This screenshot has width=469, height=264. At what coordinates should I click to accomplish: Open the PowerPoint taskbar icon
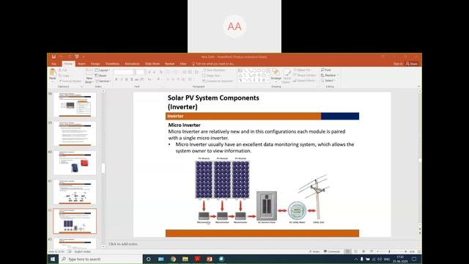(210, 259)
